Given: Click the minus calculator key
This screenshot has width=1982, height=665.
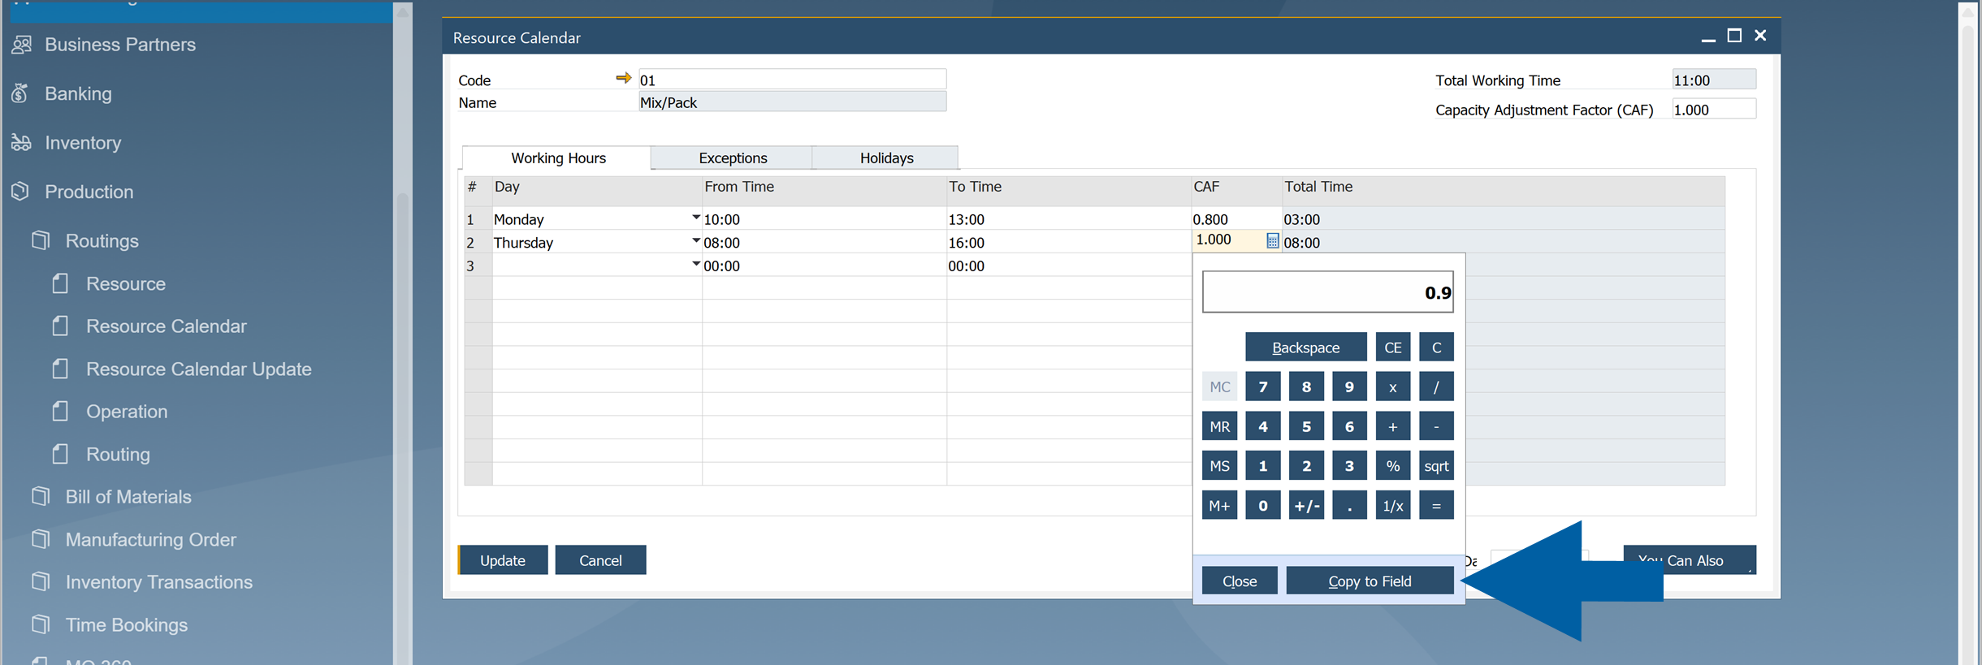Looking at the screenshot, I should (1436, 426).
